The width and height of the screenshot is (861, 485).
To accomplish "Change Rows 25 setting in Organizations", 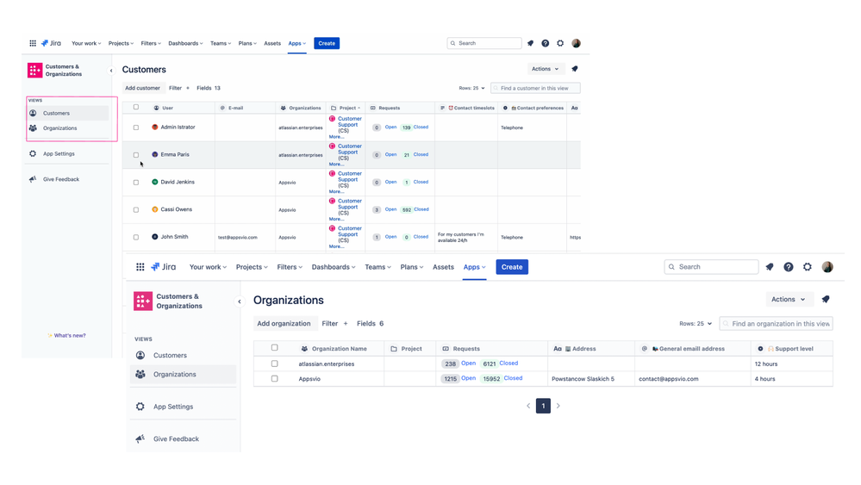I will (696, 324).
